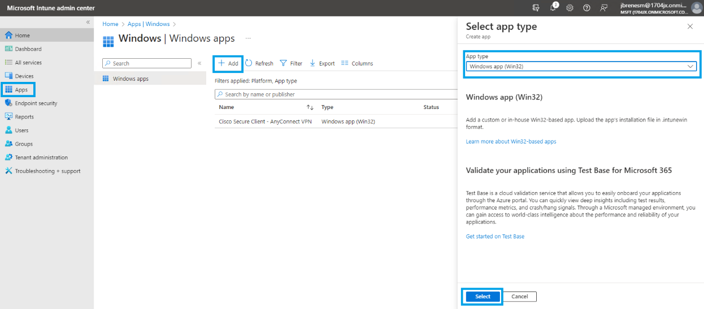Sort the list using the Name sort arrows
The image size is (704, 309).
click(x=310, y=107)
